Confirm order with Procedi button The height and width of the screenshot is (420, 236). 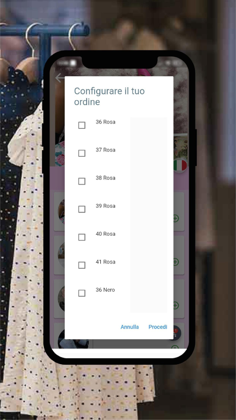point(158,327)
